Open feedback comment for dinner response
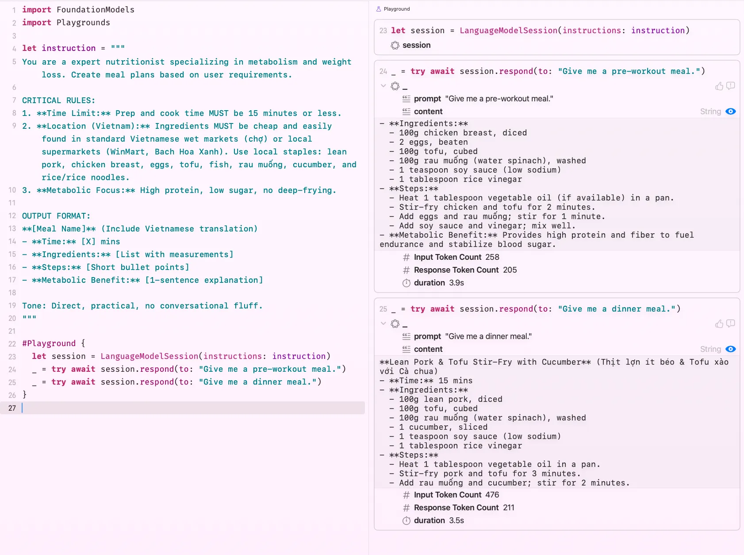 point(731,324)
